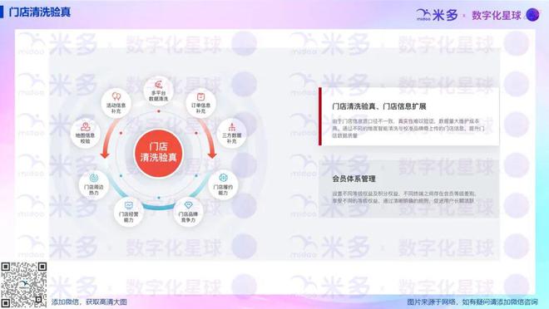Click the 米多 midoo logo

[437, 15]
